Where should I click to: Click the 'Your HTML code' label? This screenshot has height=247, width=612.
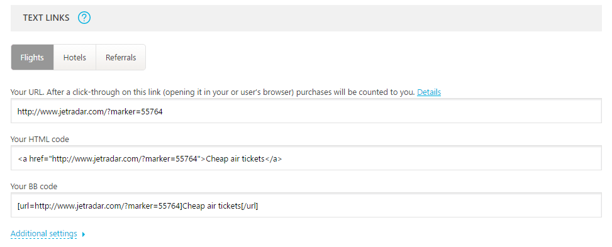(40, 140)
